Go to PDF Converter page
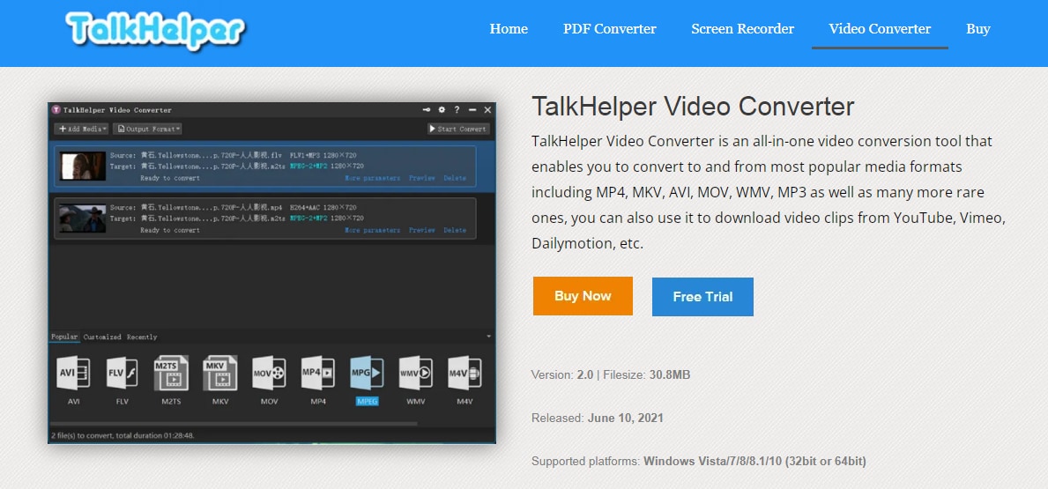The image size is (1048, 489). tap(610, 29)
